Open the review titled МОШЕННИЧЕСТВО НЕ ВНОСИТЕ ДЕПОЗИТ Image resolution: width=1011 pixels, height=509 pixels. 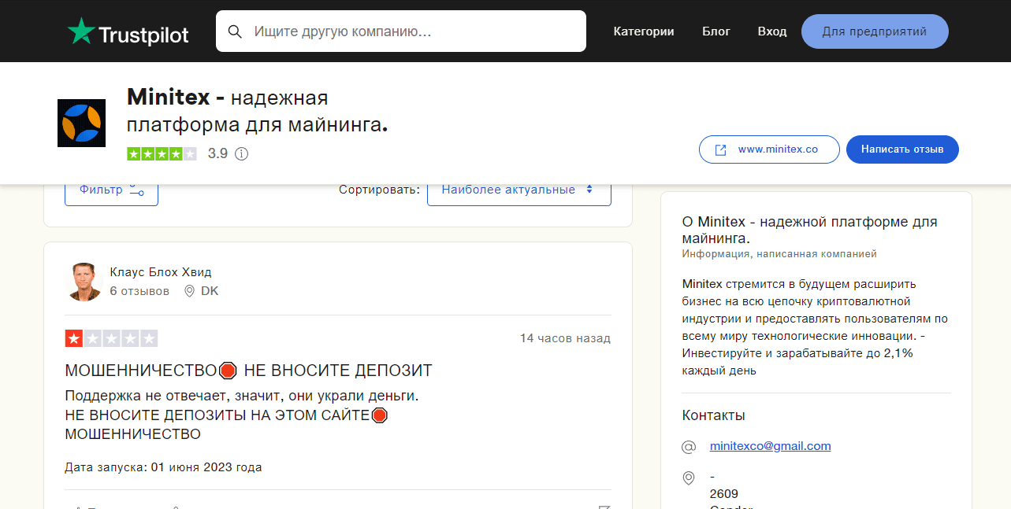(248, 371)
